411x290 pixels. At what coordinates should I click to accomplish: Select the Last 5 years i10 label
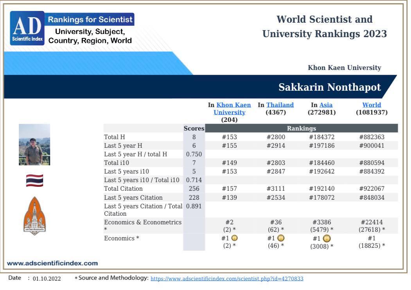coord(127,172)
